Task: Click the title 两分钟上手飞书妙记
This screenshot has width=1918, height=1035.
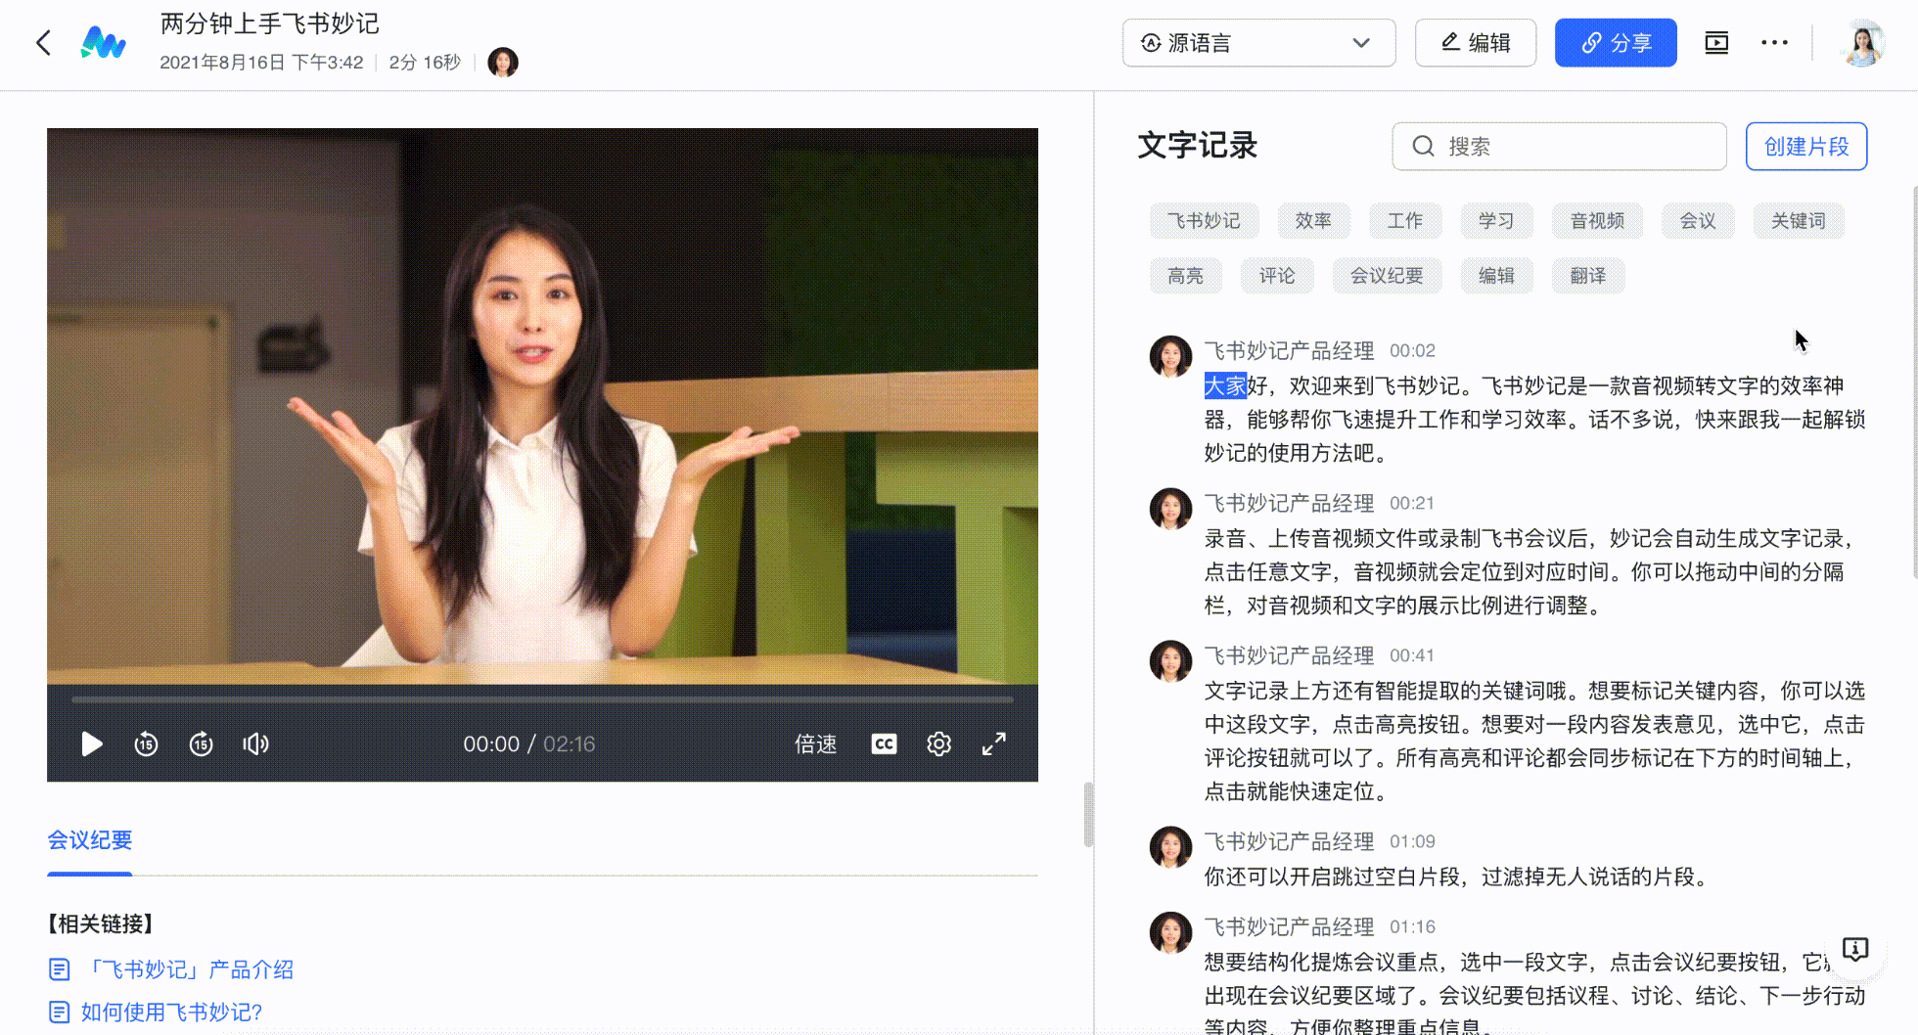Action: [270, 23]
